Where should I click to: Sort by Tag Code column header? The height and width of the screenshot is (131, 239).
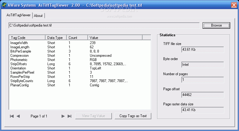pos(27,38)
